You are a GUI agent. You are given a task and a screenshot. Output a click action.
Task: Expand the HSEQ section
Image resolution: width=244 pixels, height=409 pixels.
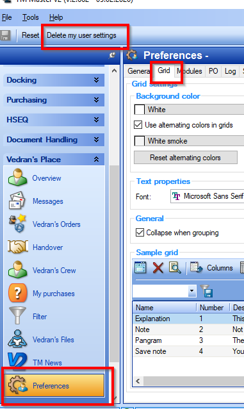(54, 120)
